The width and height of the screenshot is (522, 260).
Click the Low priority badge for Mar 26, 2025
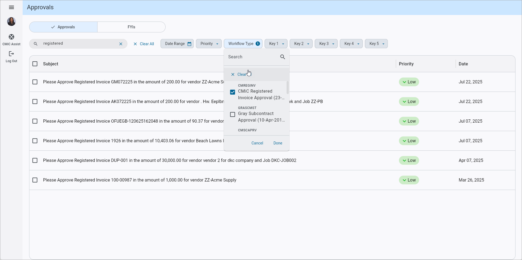click(x=409, y=180)
